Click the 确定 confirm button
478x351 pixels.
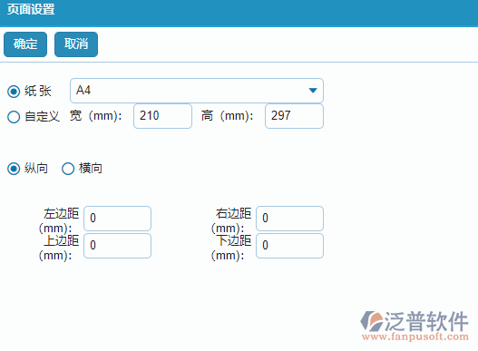point(25,44)
